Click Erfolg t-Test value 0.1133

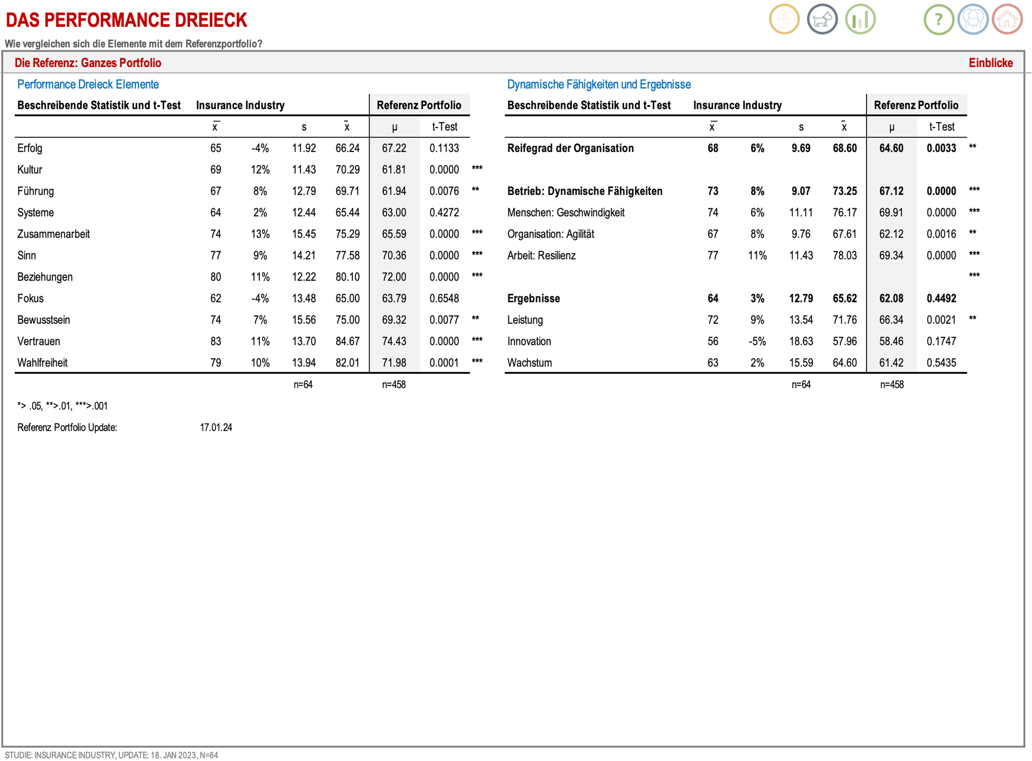coord(444,148)
